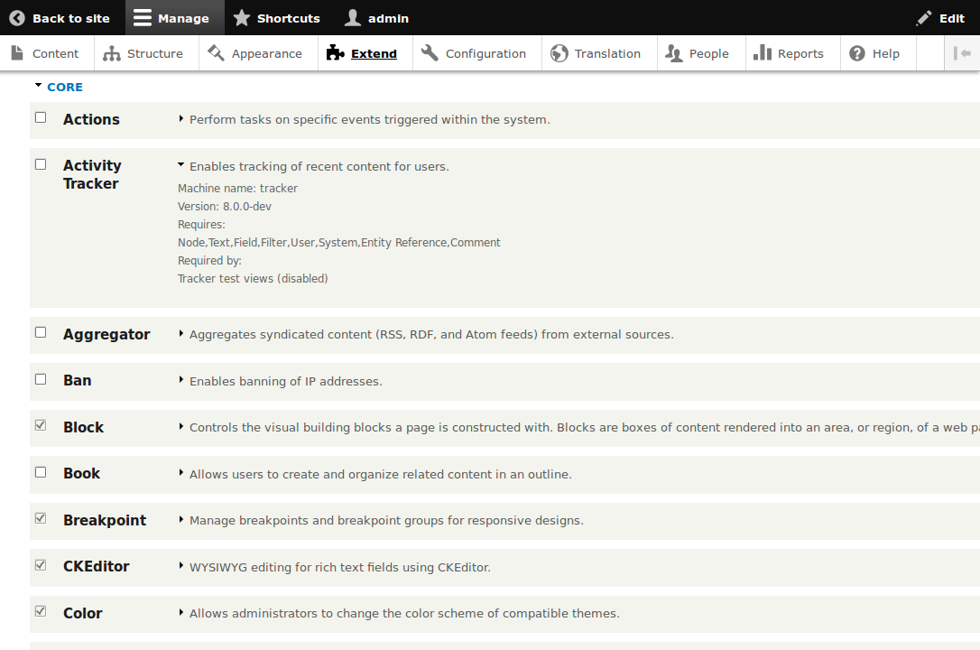The image size is (980, 650).
Task: Toggle the toolbar orientation arrow icon
Action: pos(962,53)
